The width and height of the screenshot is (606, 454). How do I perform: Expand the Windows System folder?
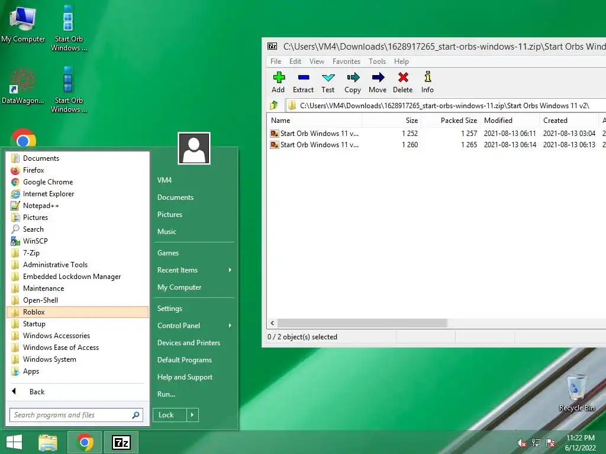pyautogui.click(x=78, y=359)
